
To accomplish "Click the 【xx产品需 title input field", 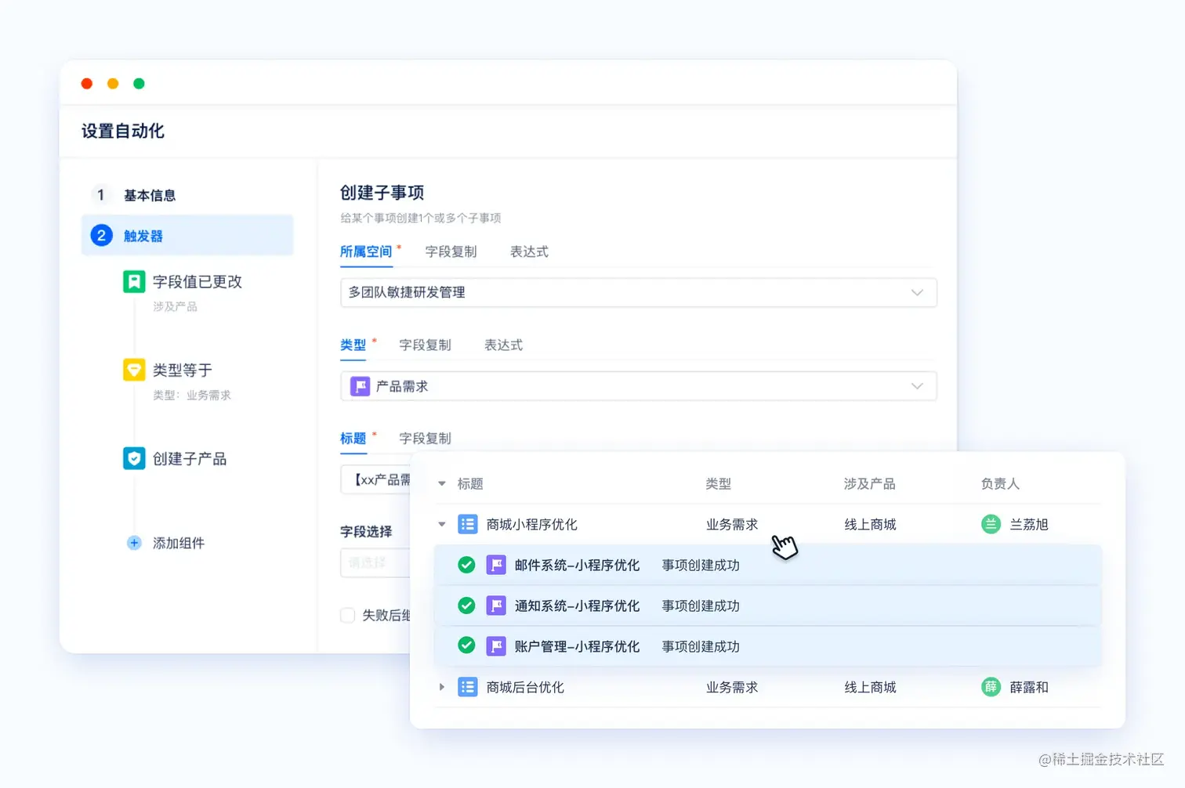I will tap(376, 479).
